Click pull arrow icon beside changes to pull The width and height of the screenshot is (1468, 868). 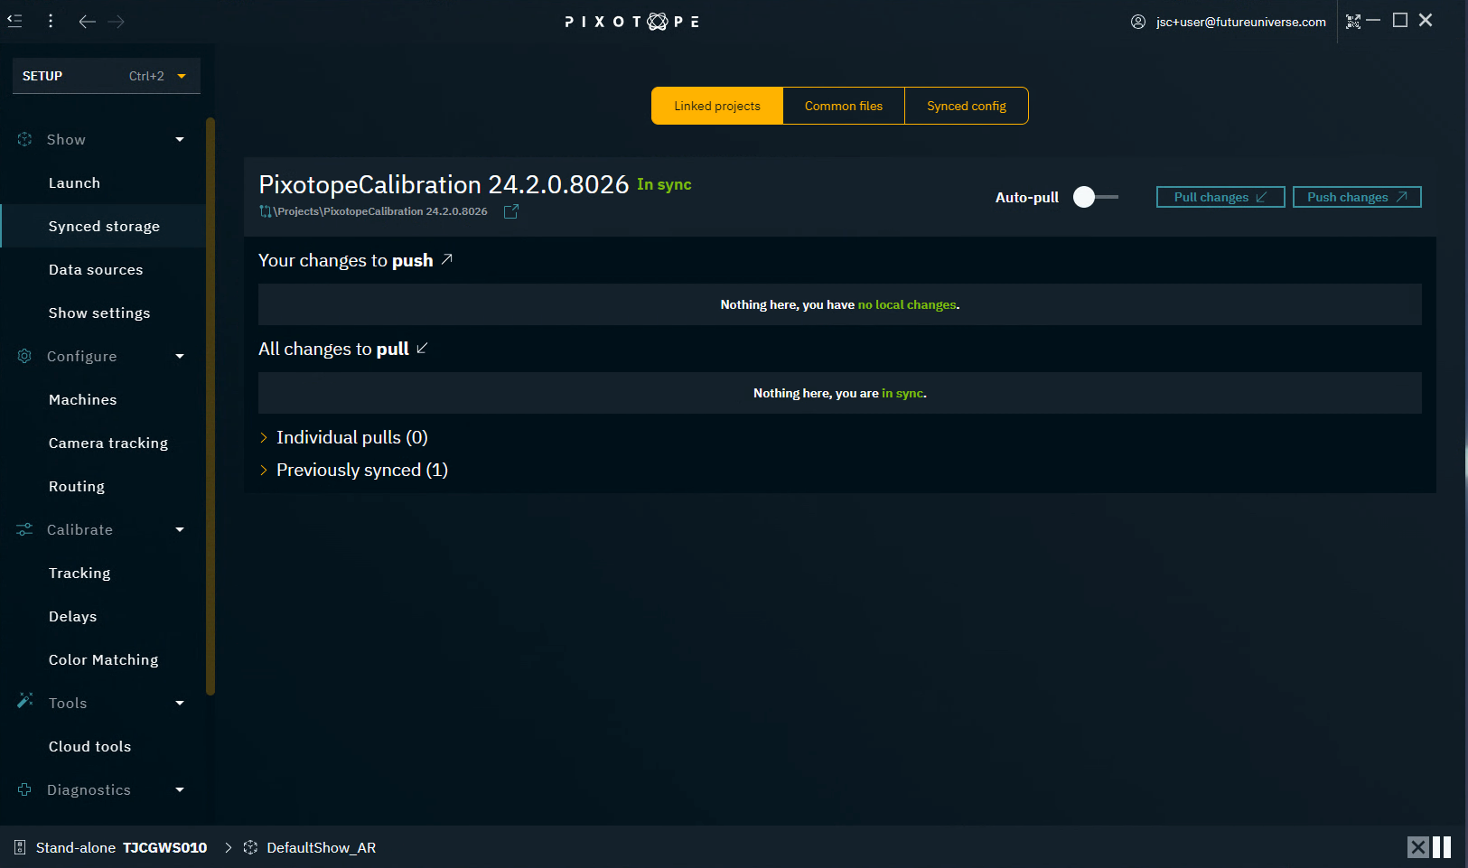[422, 348]
